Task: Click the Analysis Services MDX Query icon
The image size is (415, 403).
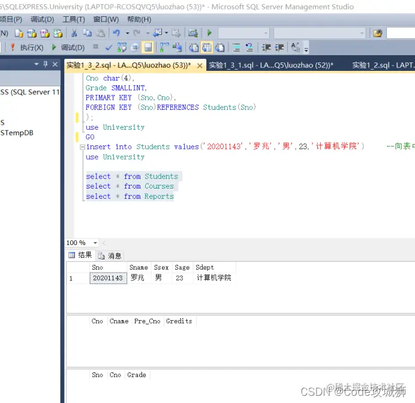Action: (x=45, y=33)
